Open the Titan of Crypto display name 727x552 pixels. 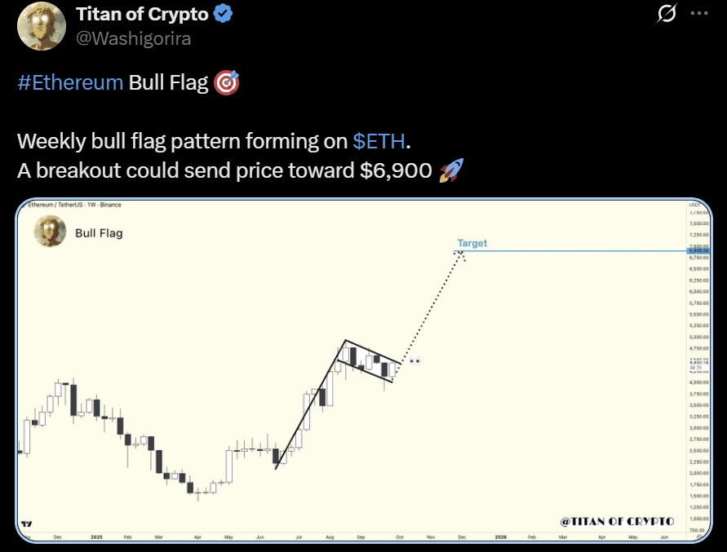coord(141,14)
